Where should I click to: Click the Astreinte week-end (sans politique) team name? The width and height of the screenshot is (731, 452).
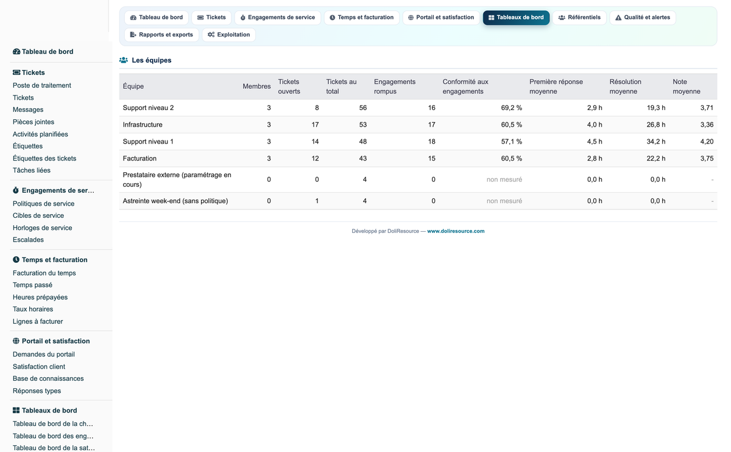[x=175, y=201]
